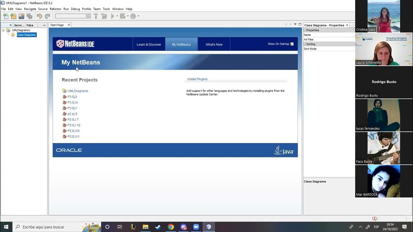This screenshot has height=232, width=413.
Task: Click the Install Plugins link
Action: click(x=197, y=79)
